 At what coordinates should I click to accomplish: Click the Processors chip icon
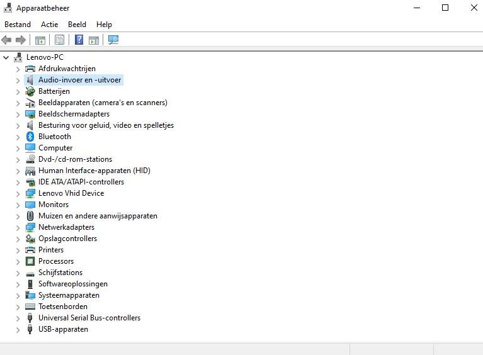(30, 261)
